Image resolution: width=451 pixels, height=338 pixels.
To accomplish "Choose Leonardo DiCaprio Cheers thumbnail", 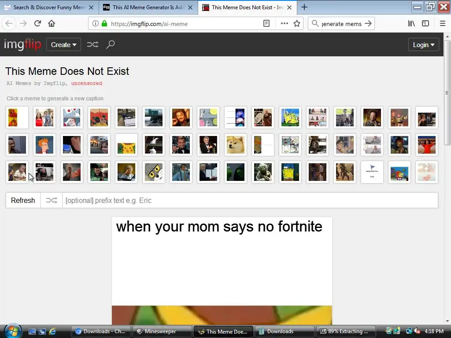I will [x=181, y=145].
